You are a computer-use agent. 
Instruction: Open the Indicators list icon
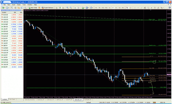click(83, 8)
